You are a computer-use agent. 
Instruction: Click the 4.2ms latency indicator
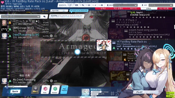pyautogui.click(x=170, y=96)
